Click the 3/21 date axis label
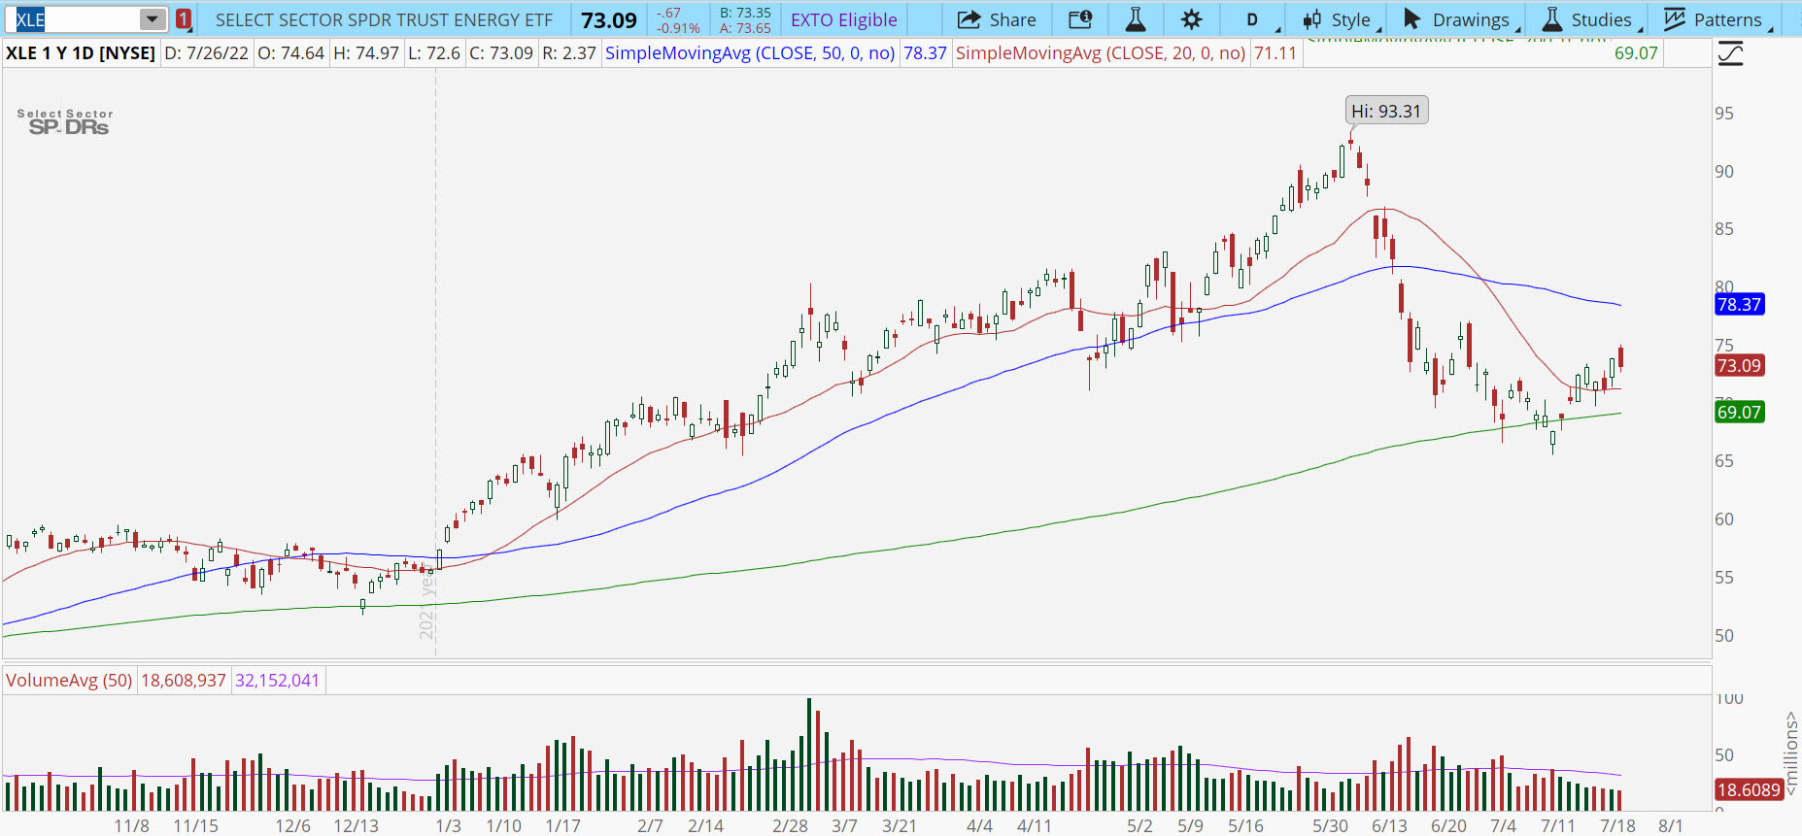The width and height of the screenshot is (1802, 836). [x=900, y=825]
